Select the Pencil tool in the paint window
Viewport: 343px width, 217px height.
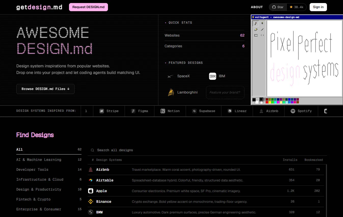pos(256,23)
